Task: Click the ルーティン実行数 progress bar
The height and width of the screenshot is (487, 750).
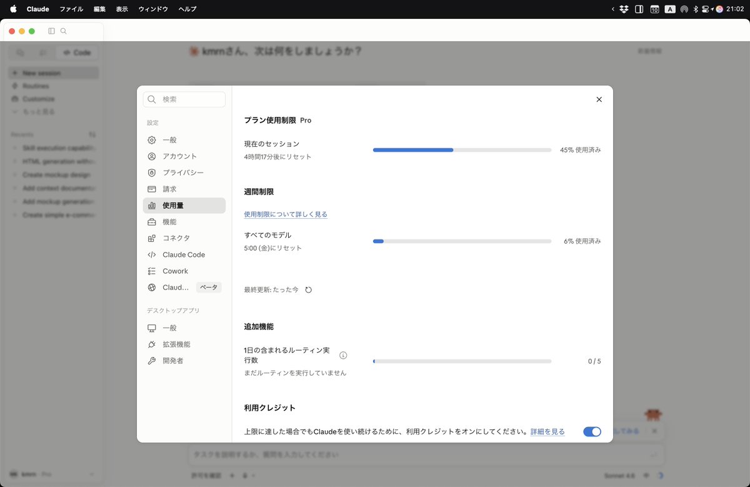Action: [462, 361]
